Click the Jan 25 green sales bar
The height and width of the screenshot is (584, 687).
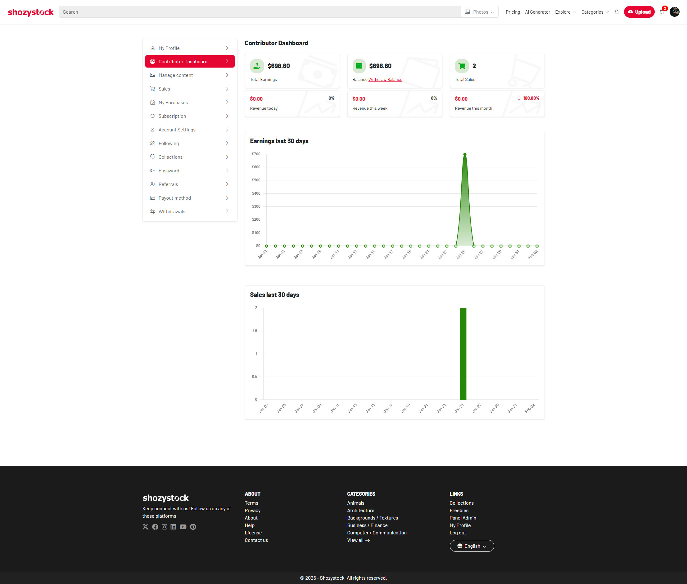tap(463, 354)
